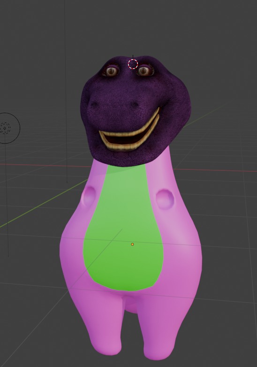
Task: Select the point light object in viewport
Action: pyautogui.click(x=5, y=128)
